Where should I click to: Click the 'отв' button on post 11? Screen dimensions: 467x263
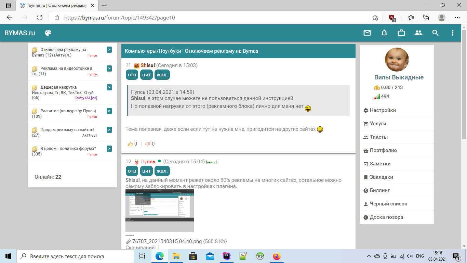pos(132,75)
